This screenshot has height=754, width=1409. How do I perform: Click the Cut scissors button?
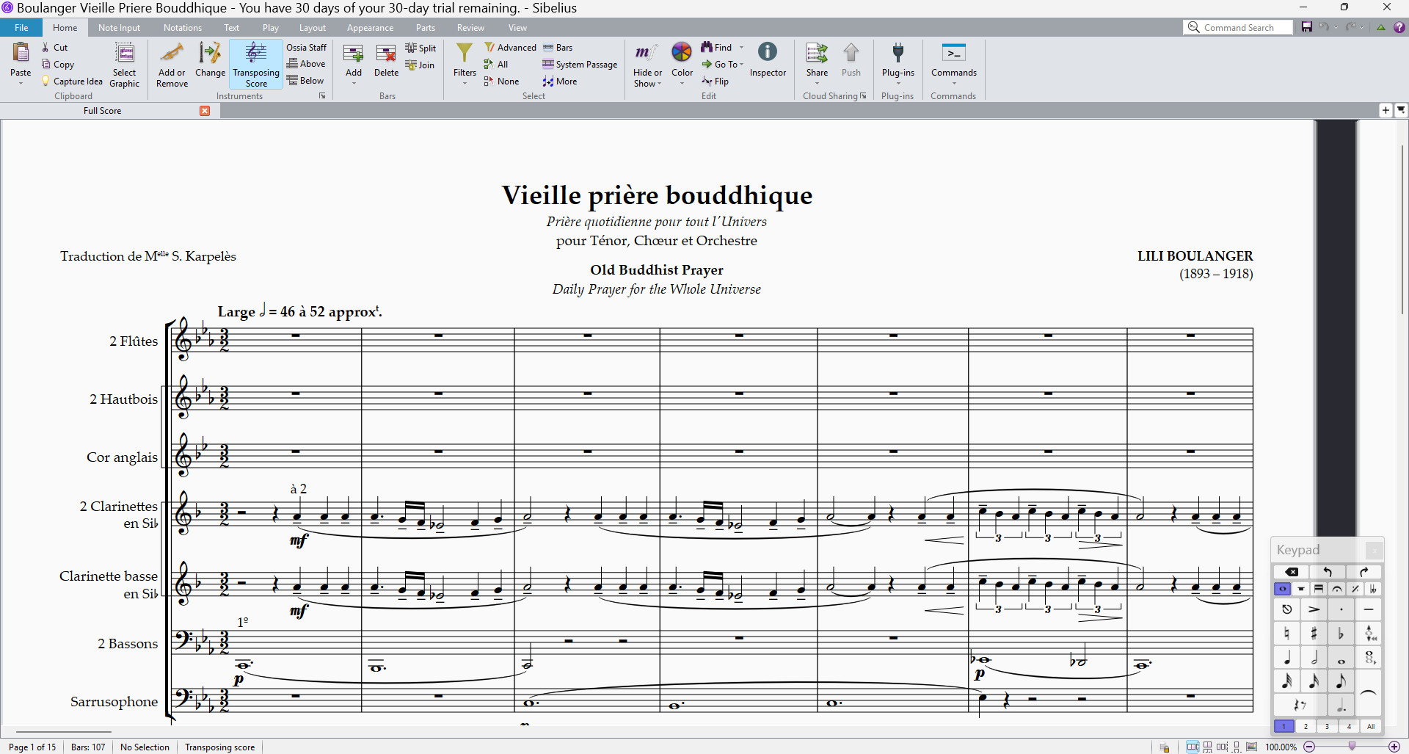55,48
